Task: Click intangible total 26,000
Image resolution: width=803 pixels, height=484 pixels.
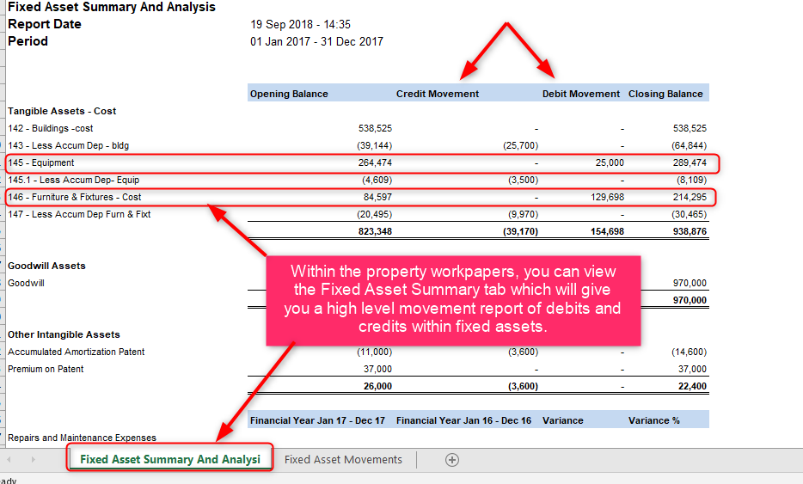Action: tap(377, 386)
